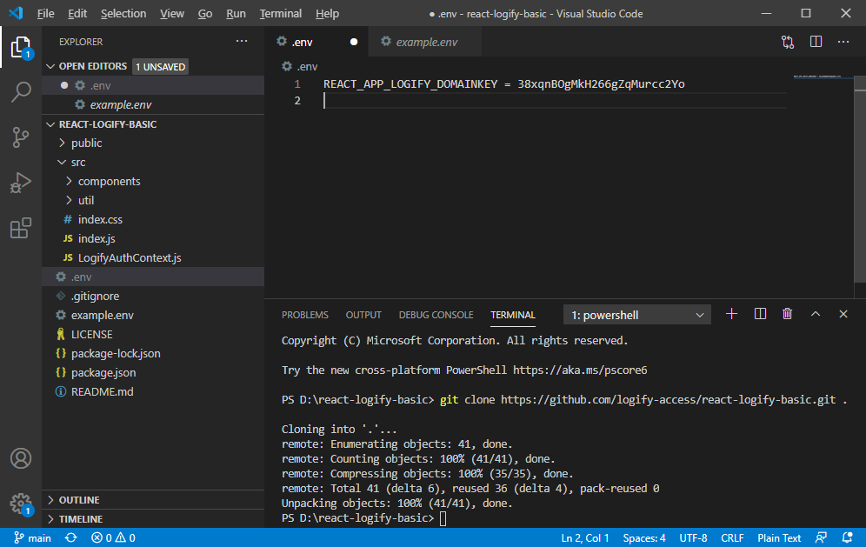The height and width of the screenshot is (547, 866).
Task: Kill the terminal with trash icon
Action: [787, 314]
